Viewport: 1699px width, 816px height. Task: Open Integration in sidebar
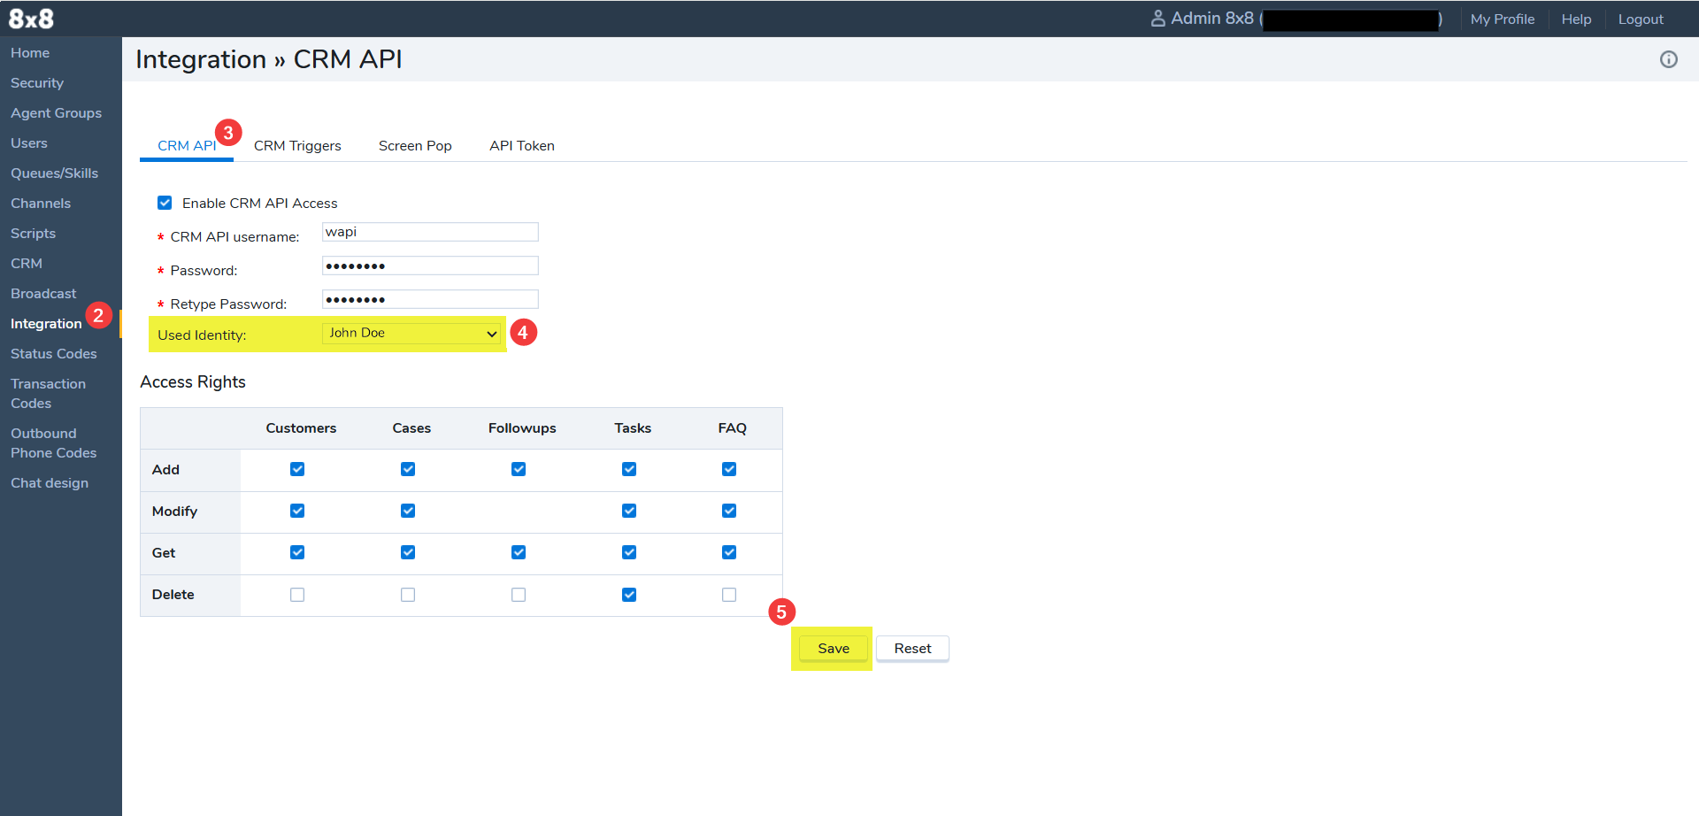click(46, 324)
